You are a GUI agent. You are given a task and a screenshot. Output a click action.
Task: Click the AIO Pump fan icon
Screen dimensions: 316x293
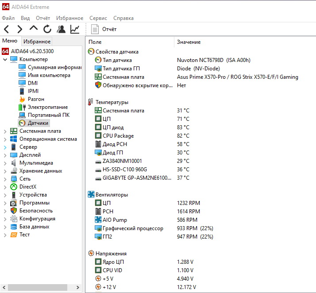pos(98,220)
